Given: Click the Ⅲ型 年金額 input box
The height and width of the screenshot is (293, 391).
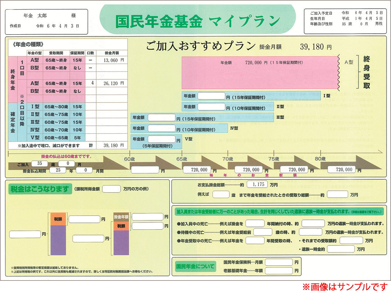Looking at the screenshot, I should click(162, 118).
